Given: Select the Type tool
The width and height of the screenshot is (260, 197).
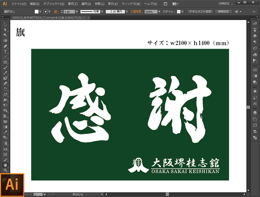Looking at the screenshot, I should (6, 51).
